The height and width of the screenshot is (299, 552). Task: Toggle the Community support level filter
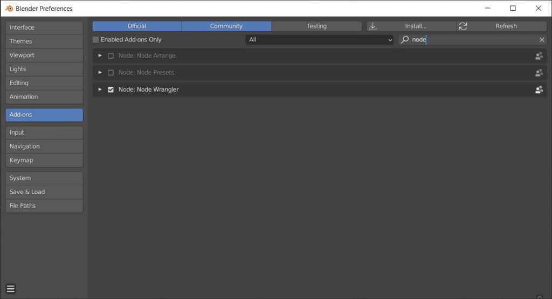click(x=226, y=26)
